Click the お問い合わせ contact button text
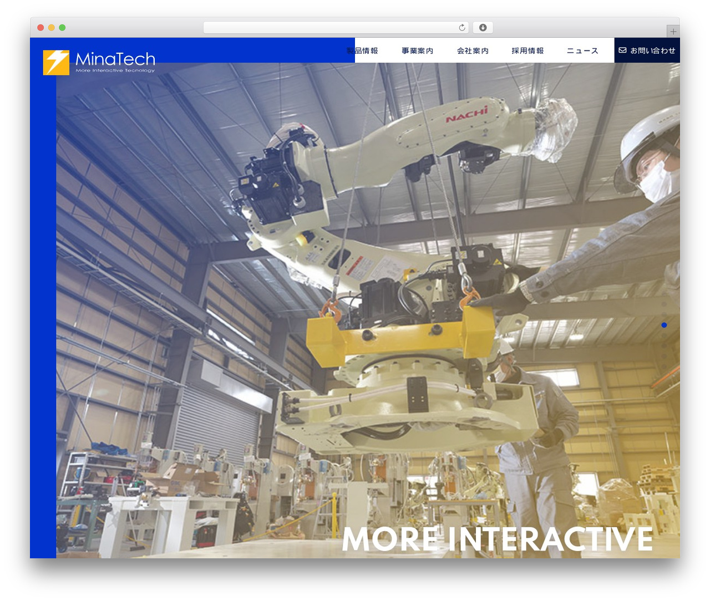 point(653,50)
